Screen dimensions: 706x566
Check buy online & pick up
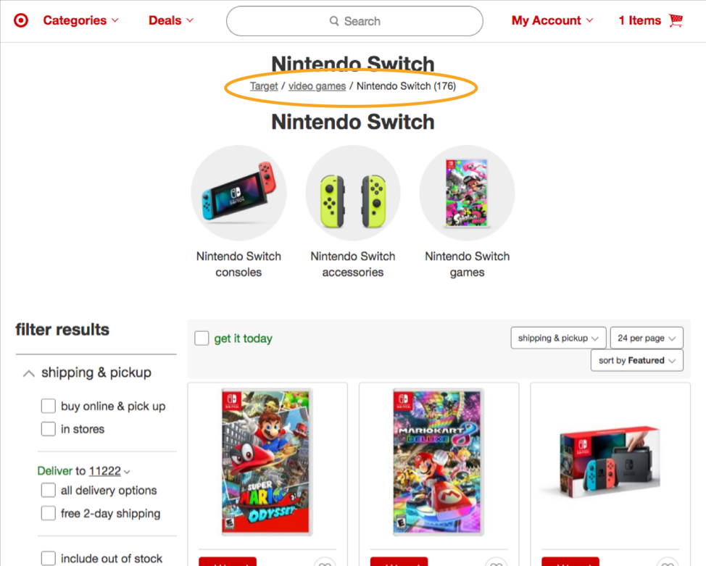(48, 406)
